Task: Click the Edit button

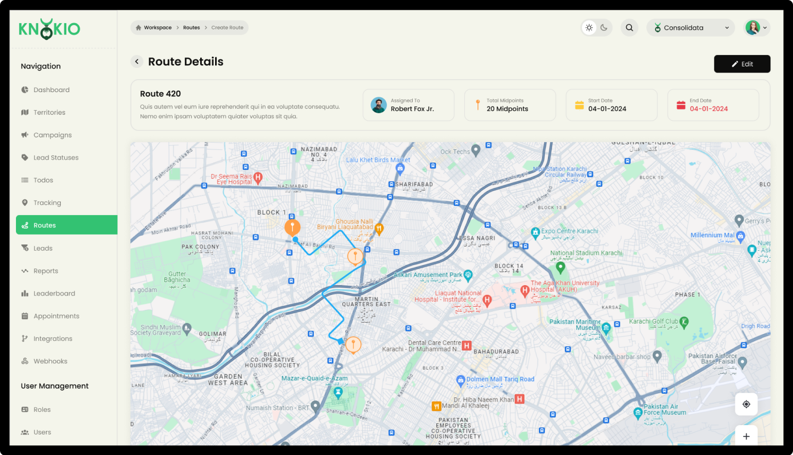Action: click(x=742, y=64)
